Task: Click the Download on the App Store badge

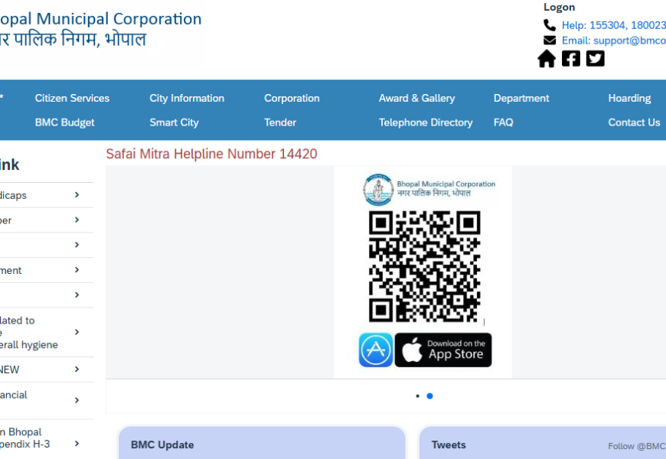Action: point(443,350)
